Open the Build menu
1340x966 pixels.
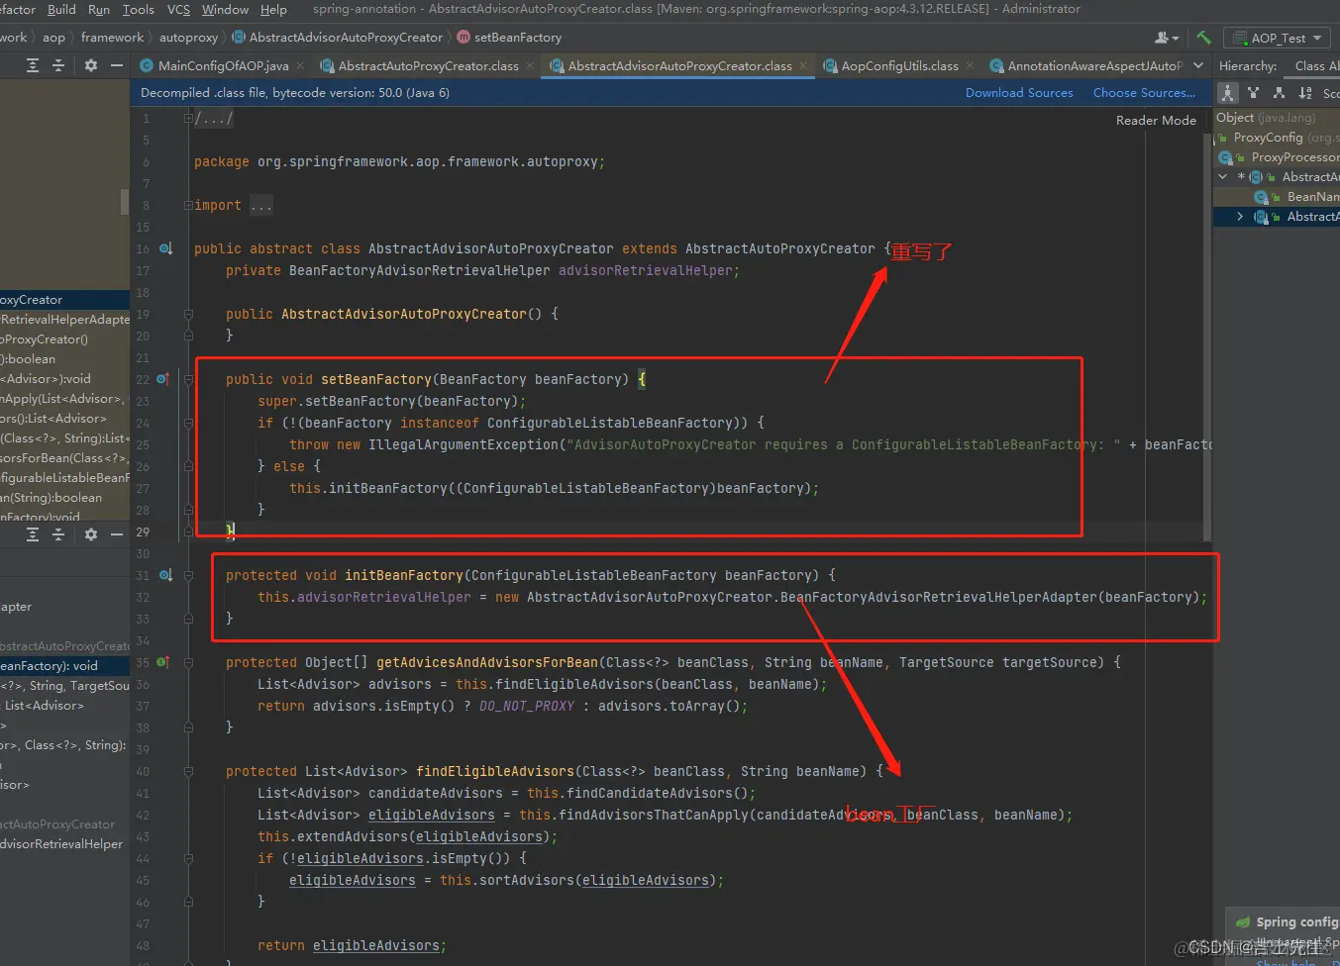(x=61, y=9)
